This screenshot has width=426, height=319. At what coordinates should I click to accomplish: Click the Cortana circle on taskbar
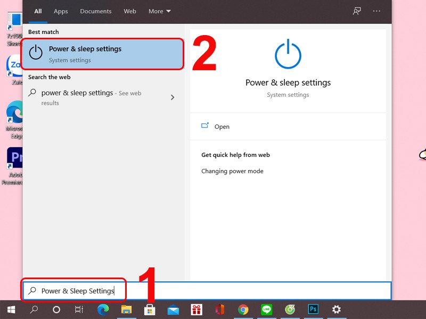coord(56,309)
